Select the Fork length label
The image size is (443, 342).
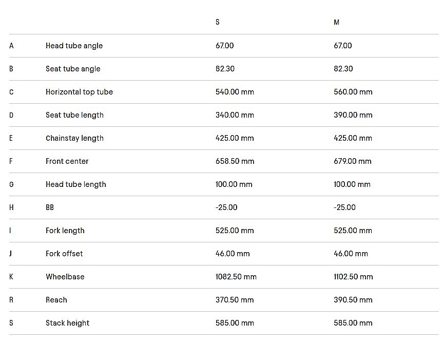click(65, 231)
